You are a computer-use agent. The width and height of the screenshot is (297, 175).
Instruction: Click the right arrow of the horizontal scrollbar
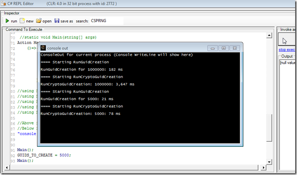263,168
